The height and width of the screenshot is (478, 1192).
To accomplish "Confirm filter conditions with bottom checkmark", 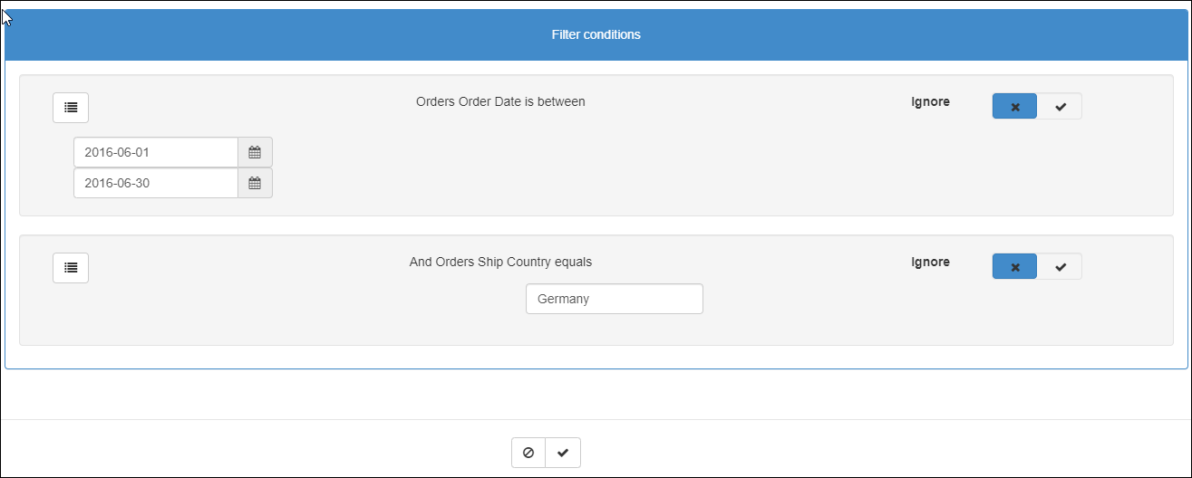I will coord(563,453).
